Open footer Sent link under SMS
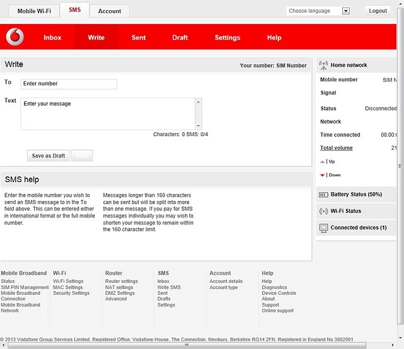 (x=163, y=293)
